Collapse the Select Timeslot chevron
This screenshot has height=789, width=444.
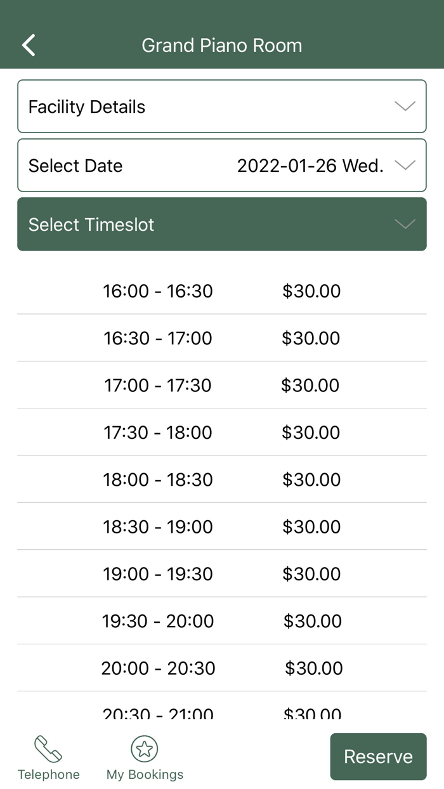click(405, 225)
